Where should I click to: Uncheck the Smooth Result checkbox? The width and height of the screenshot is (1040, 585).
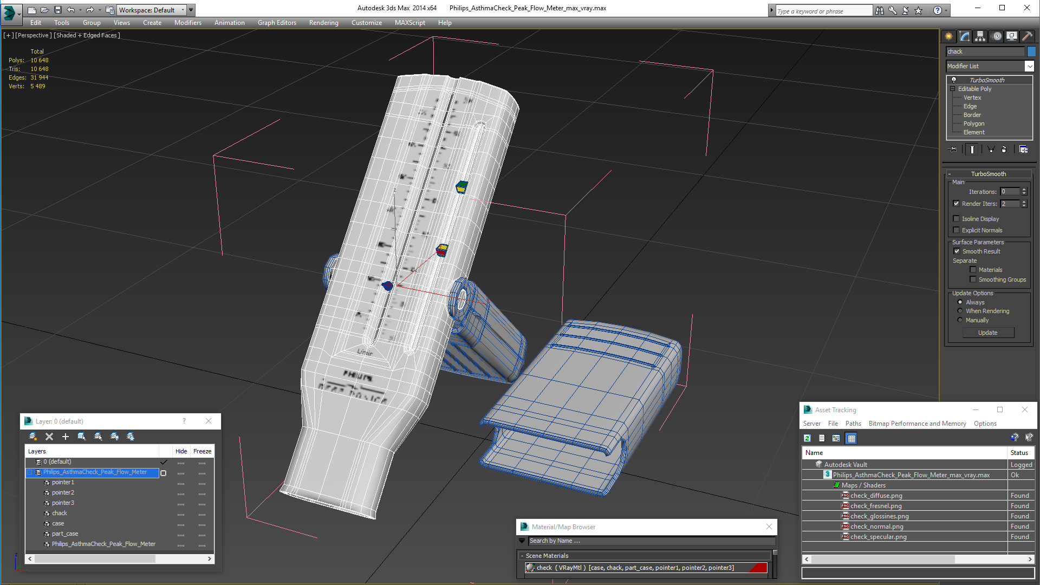[x=957, y=251]
